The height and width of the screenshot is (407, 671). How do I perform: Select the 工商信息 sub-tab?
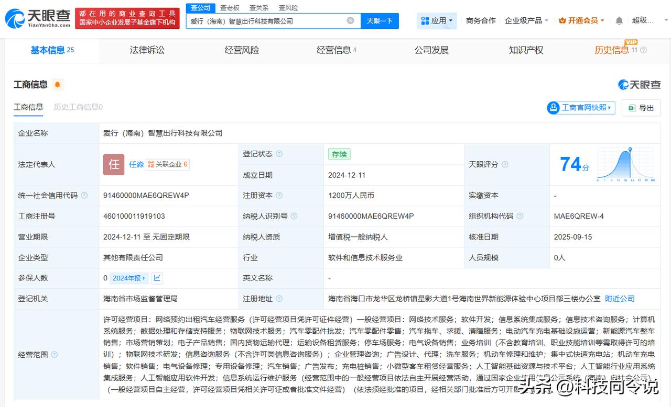pos(28,107)
